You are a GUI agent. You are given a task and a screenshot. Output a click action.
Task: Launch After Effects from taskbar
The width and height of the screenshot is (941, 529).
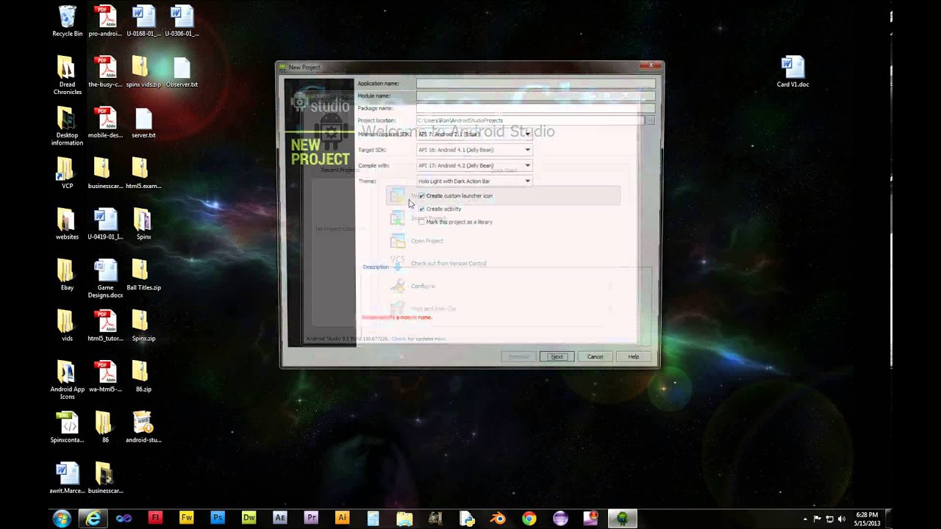click(x=280, y=518)
